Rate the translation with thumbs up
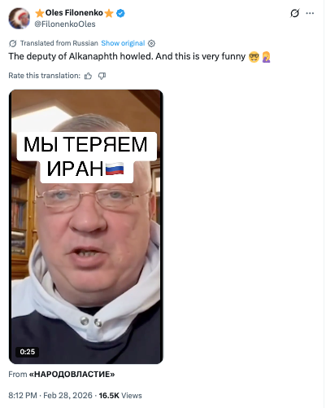This screenshot has width=326, height=408. pos(88,76)
